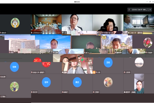Click the mic icon before 江南大学 label
The image size is (154, 103).
[x=129, y=33]
